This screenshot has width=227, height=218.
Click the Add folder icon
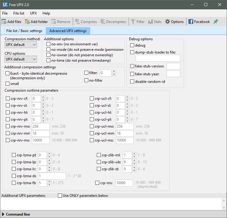pyautogui.click(x=27, y=22)
